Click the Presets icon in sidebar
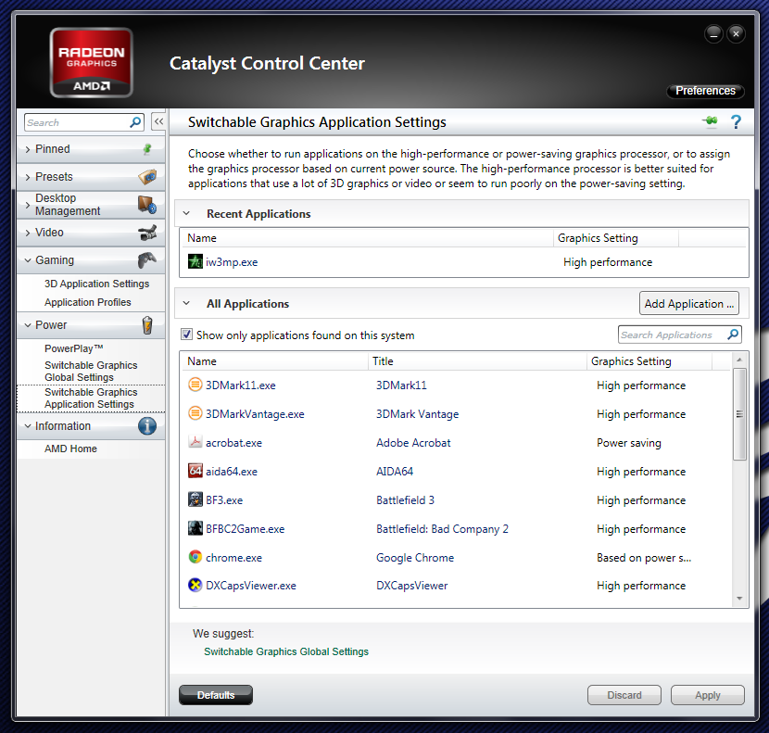 point(147,177)
